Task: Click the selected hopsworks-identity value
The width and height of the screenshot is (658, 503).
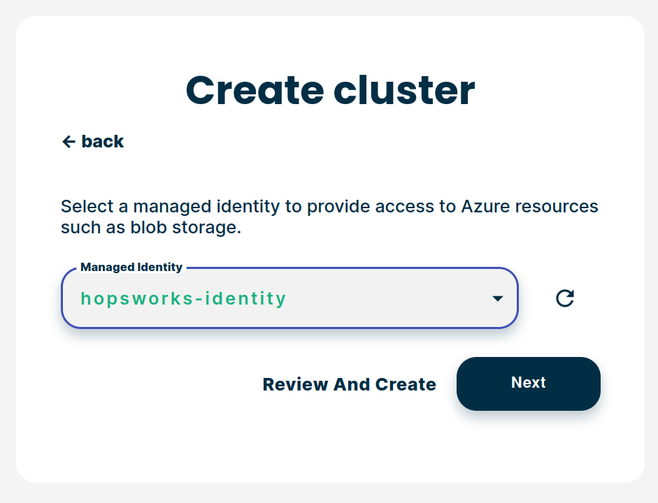Action: click(x=183, y=298)
